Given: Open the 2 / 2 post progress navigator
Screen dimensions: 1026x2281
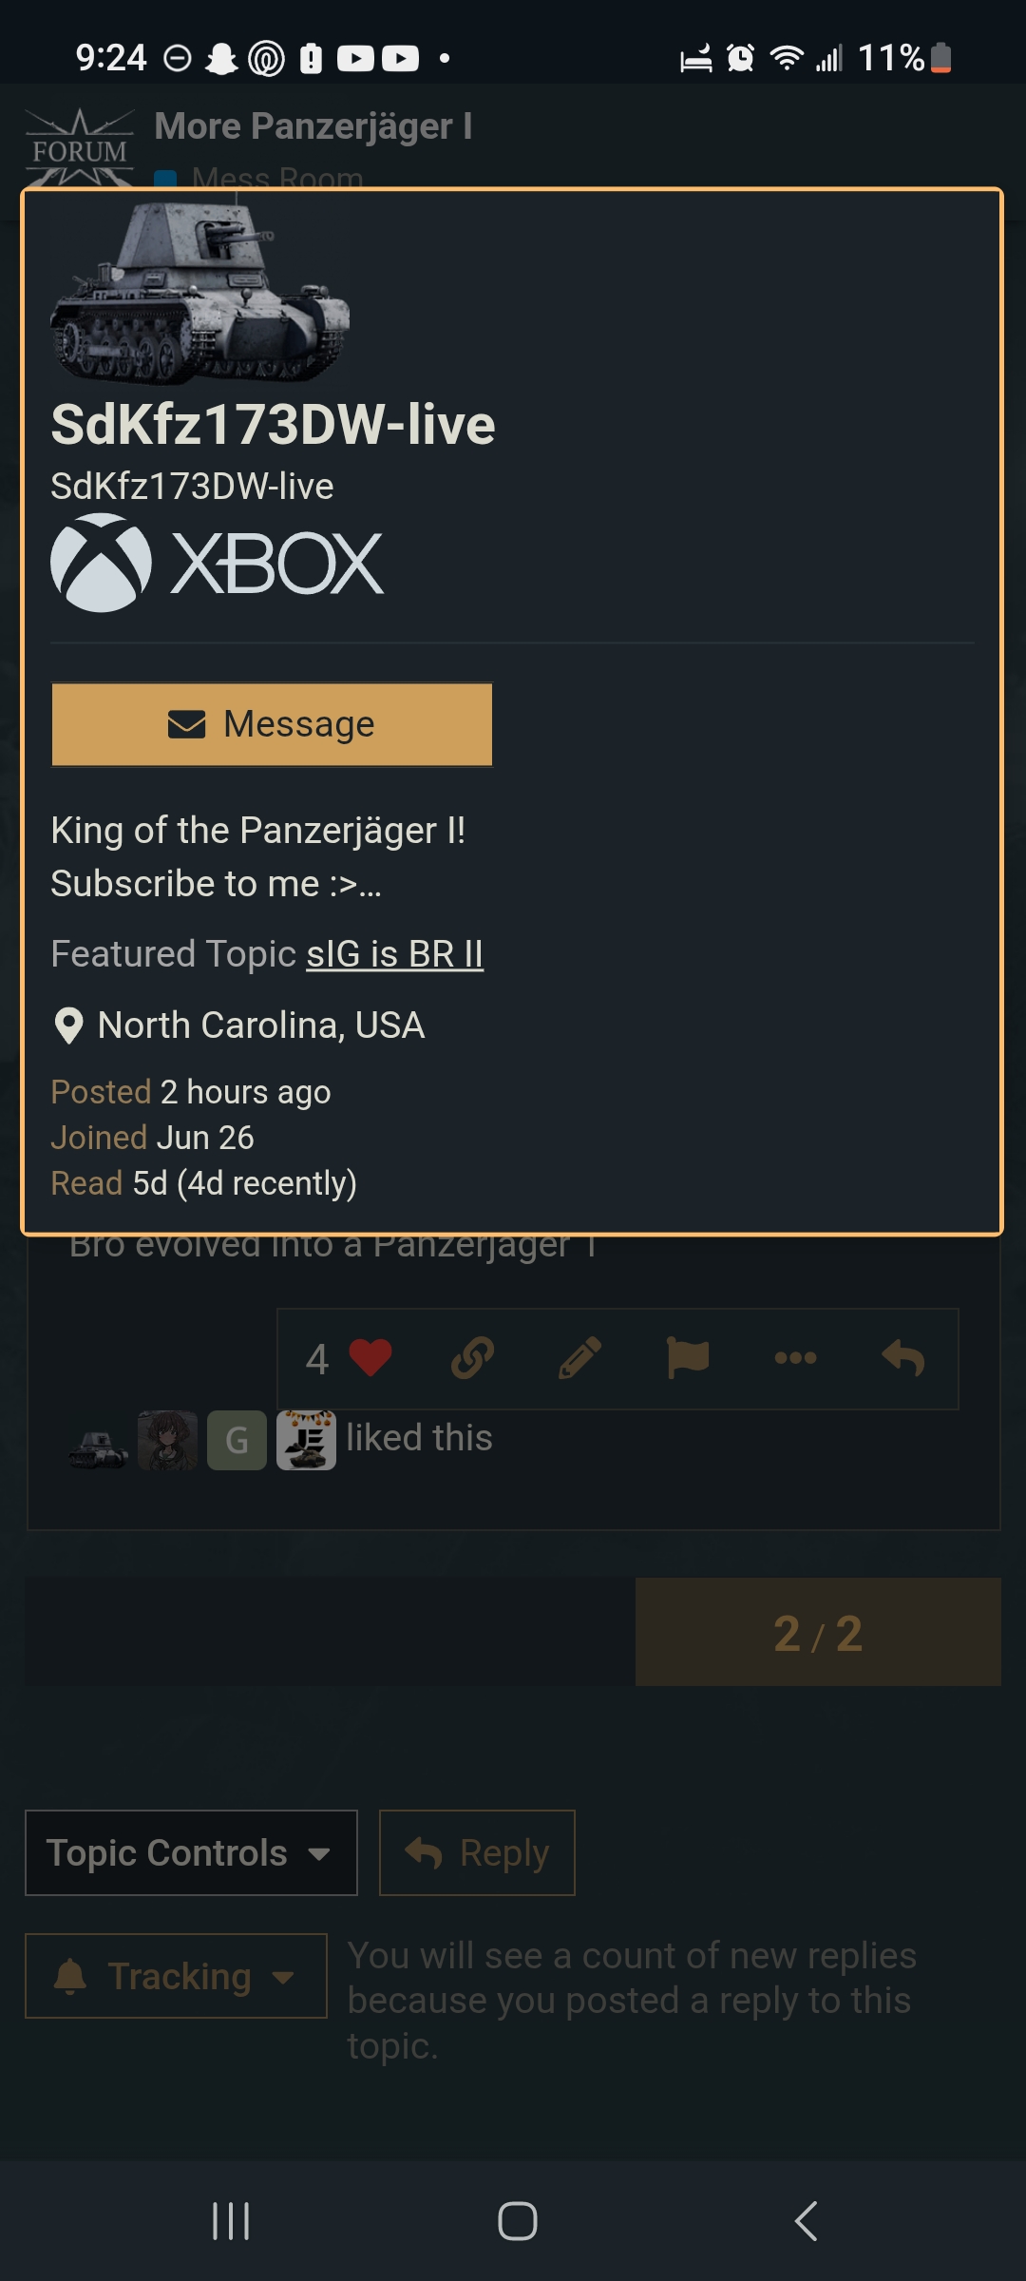Looking at the screenshot, I should (x=818, y=1633).
